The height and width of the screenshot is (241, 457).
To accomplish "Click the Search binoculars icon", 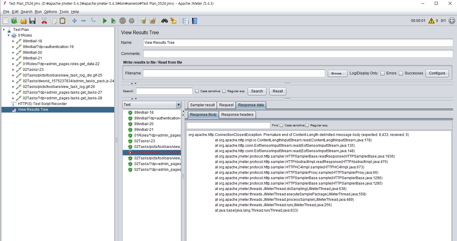I will pyautogui.click(x=164, y=21).
